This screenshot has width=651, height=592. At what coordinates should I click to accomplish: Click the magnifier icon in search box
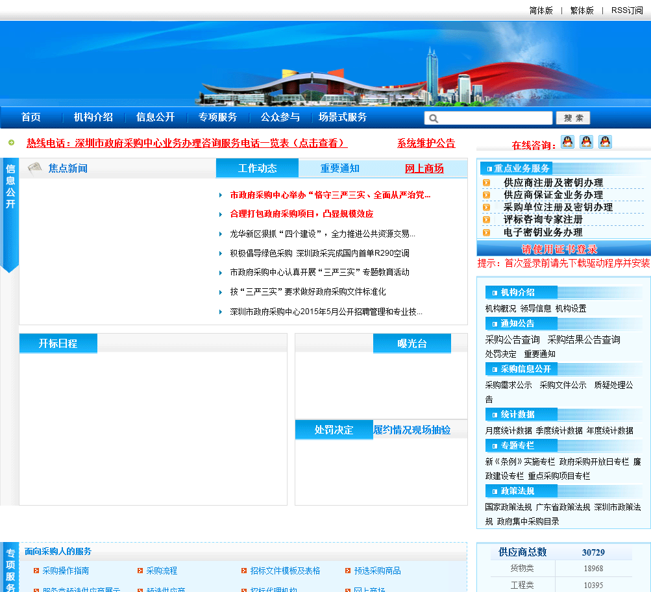[x=434, y=118]
